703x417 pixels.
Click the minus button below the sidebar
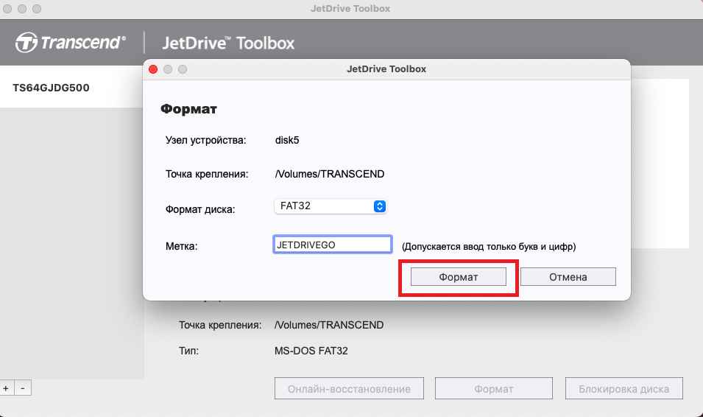pos(23,388)
